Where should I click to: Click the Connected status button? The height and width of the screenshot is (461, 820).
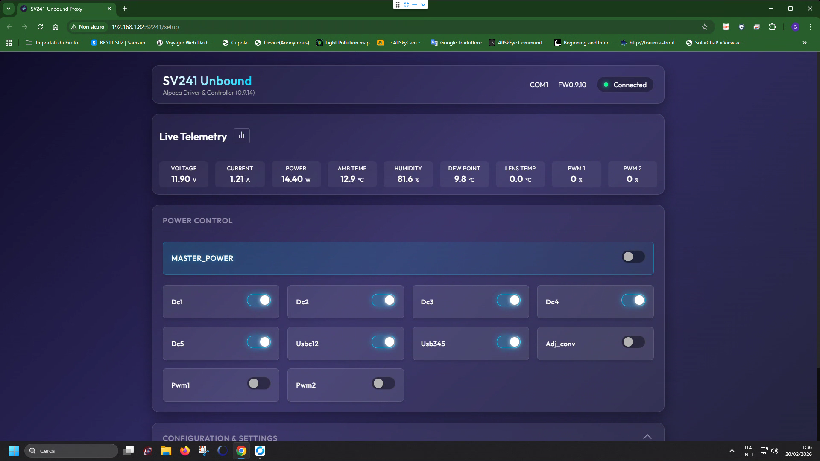pyautogui.click(x=625, y=85)
